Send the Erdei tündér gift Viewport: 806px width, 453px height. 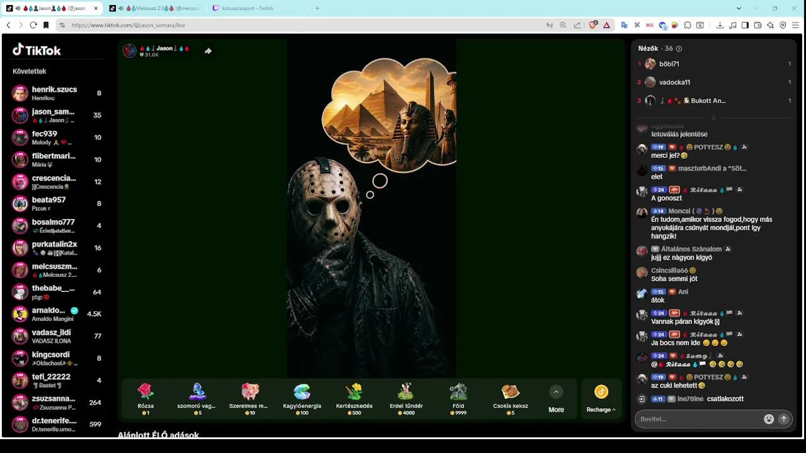coord(407,399)
